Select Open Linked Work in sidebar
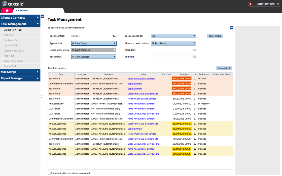282x176 pixels. point(20,51)
